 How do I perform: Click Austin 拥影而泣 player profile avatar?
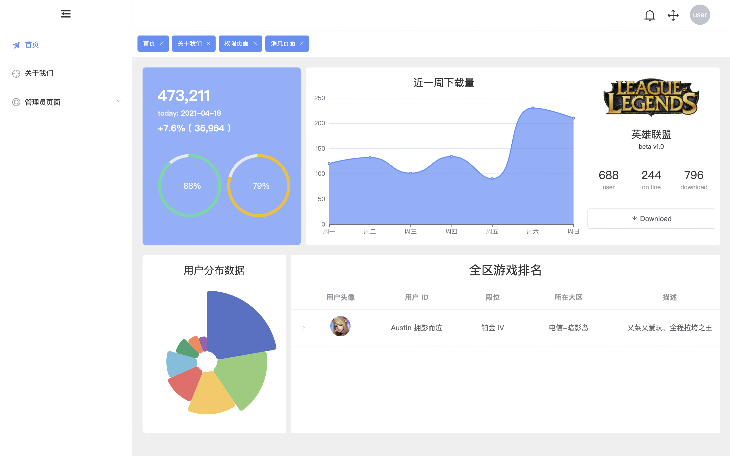pos(340,327)
